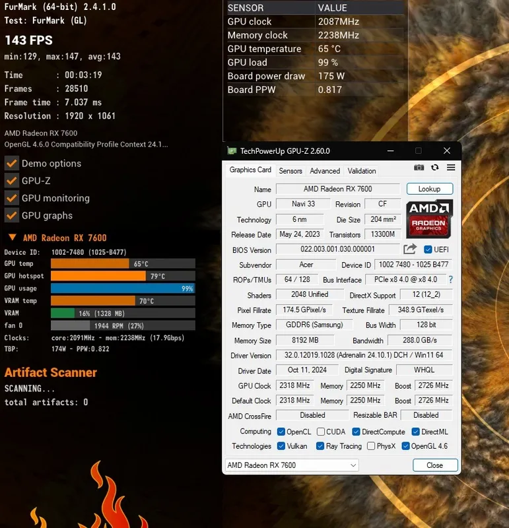The width and height of the screenshot is (509, 528).
Task: Click the Lookup button
Action: pyautogui.click(x=430, y=189)
